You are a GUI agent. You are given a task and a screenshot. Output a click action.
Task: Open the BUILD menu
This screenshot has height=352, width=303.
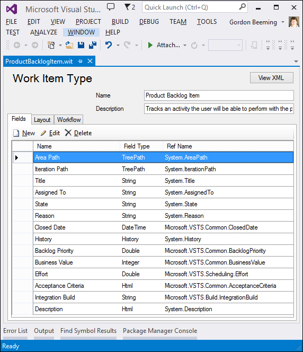pyautogui.click(x=120, y=22)
